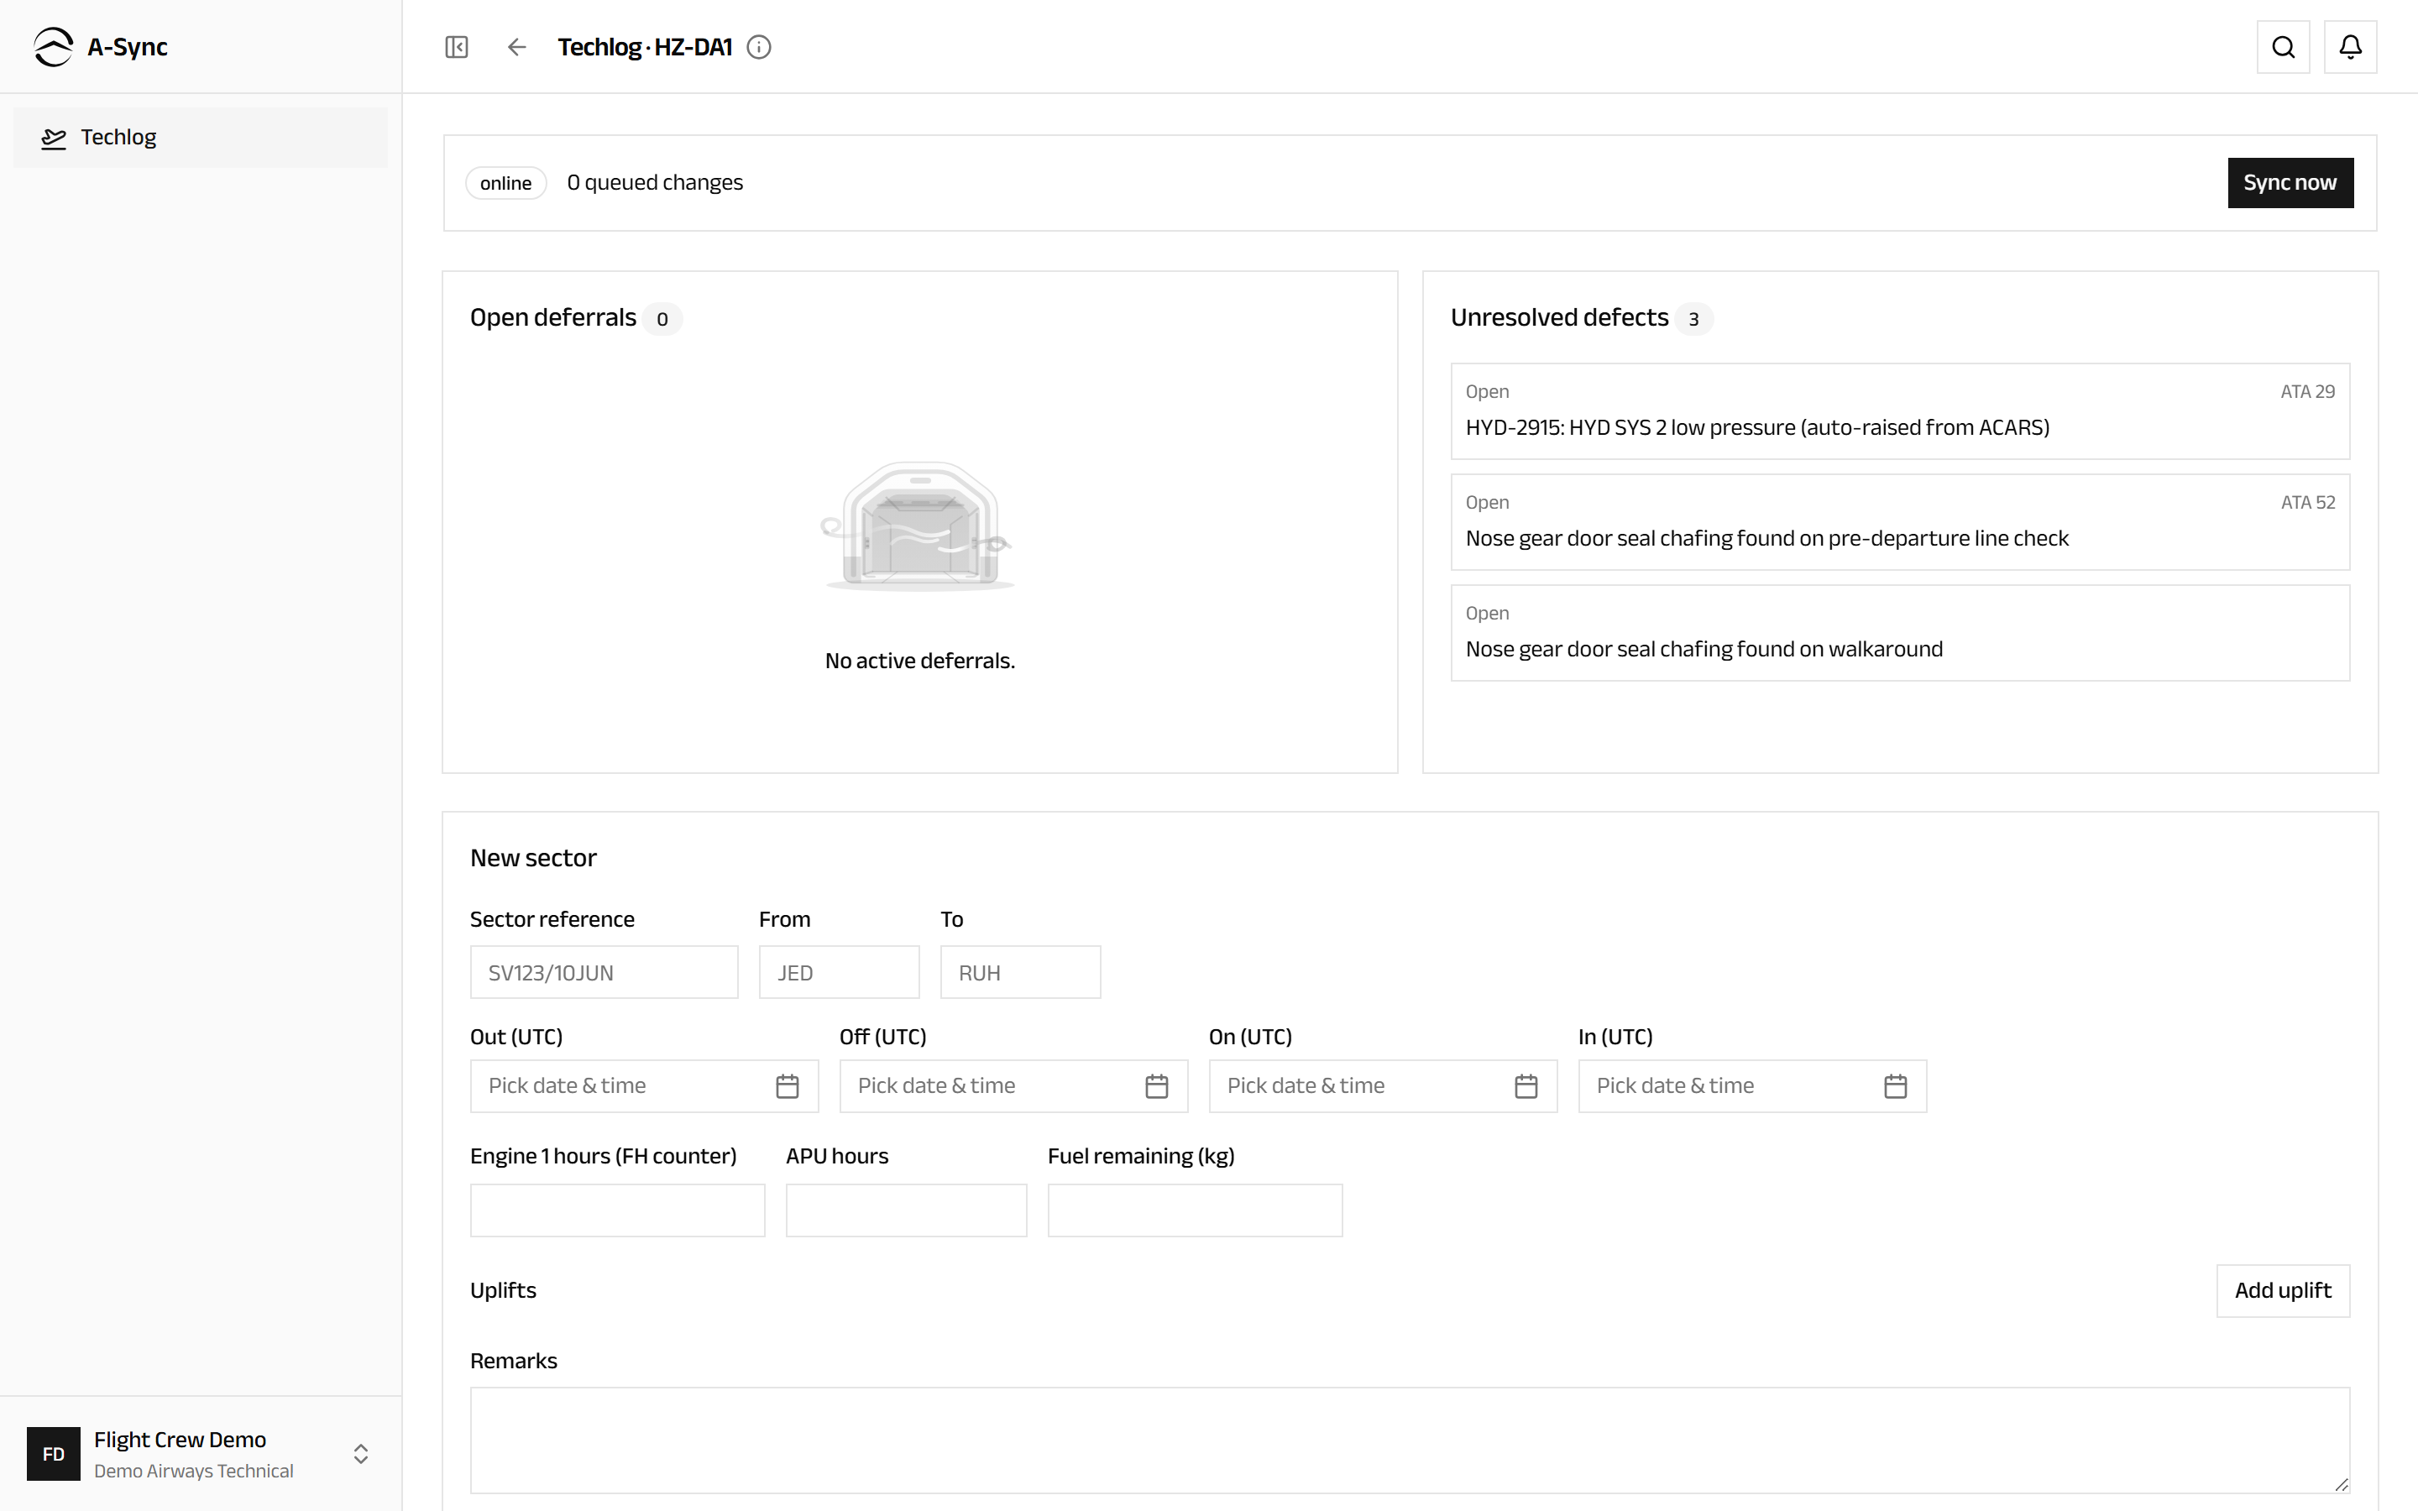2418x1511 pixels.
Task: Click the Remarks textarea resize handle
Action: click(x=2341, y=1485)
